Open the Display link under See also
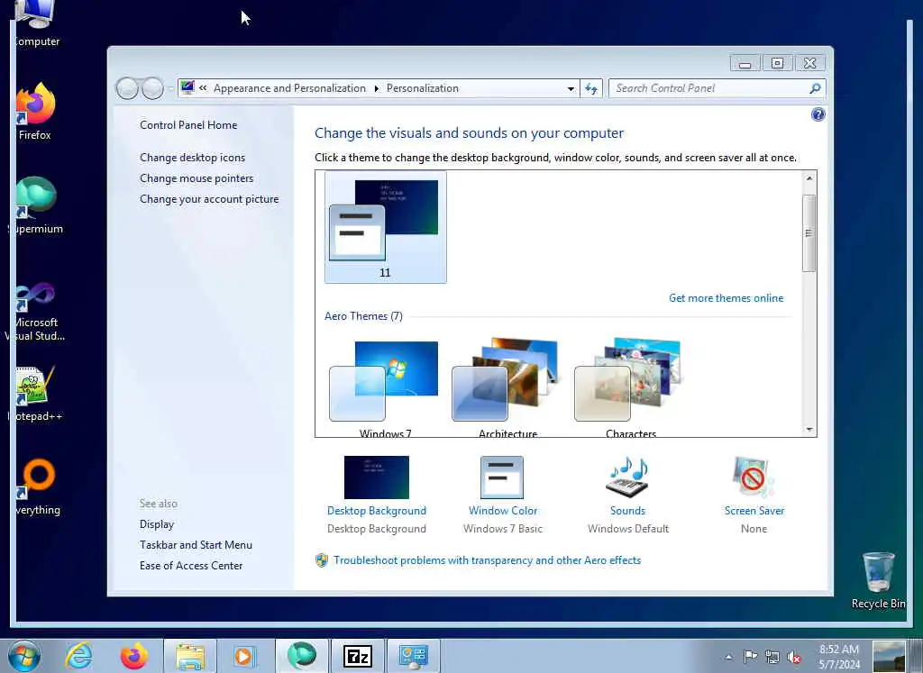 pyautogui.click(x=157, y=524)
